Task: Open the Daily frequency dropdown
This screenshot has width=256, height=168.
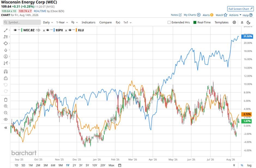Action: point(48,22)
